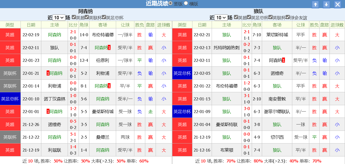Click 英足总杯 tag on 22-01-10 row
This screenshot has height=164, width=345.
click(10, 99)
